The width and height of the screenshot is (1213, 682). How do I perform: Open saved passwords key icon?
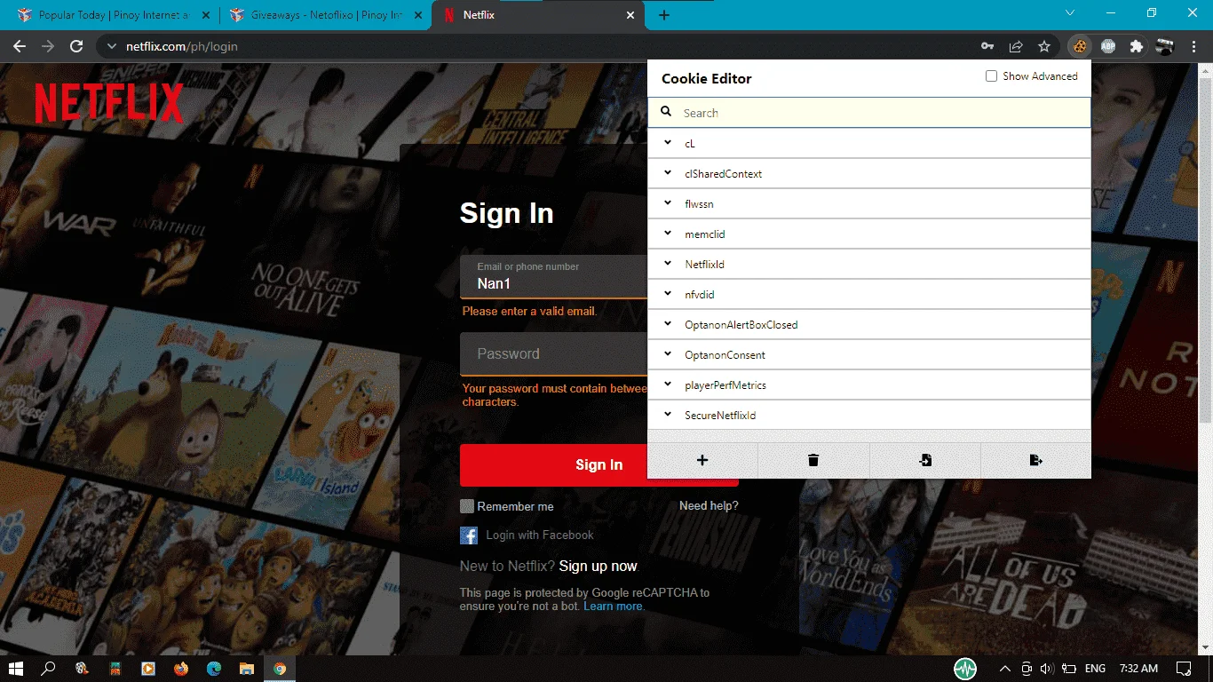[987, 46]
